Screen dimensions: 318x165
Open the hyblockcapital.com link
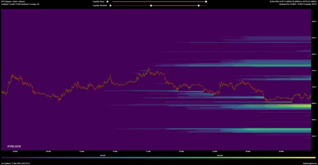coord(310,163)
